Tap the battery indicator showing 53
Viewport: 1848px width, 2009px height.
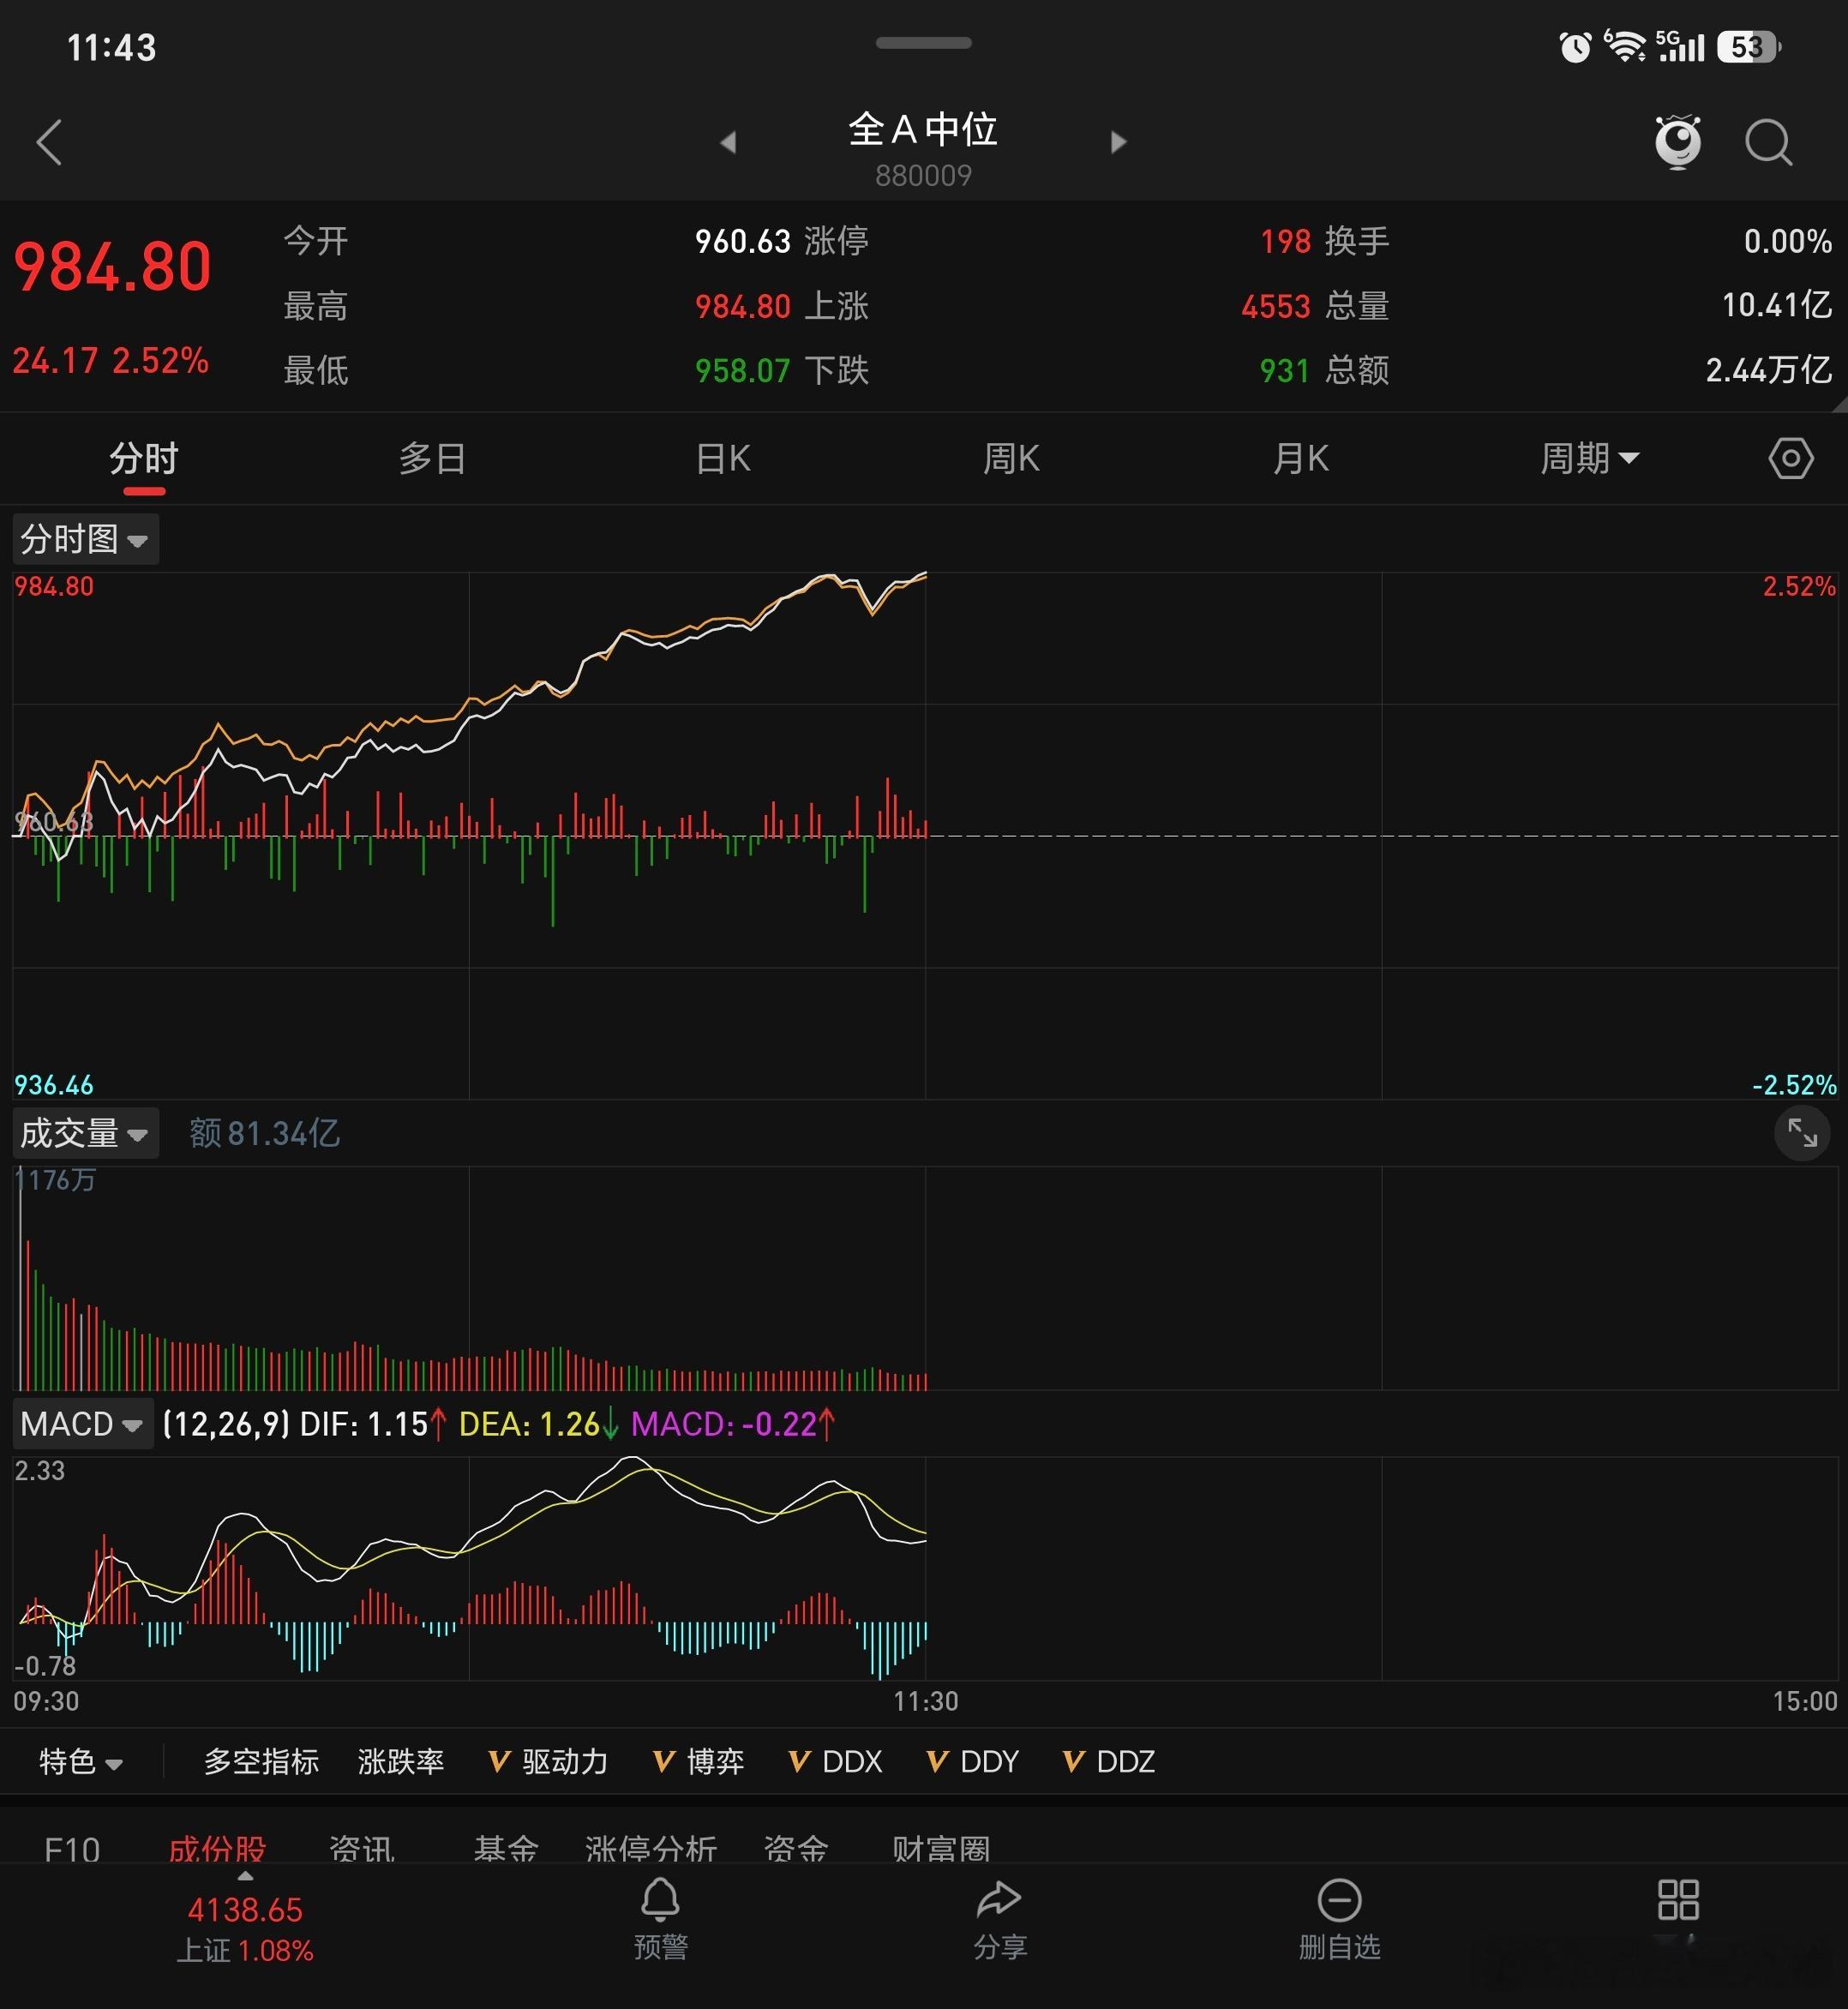pyautogui.click(x=1749, y=47)
